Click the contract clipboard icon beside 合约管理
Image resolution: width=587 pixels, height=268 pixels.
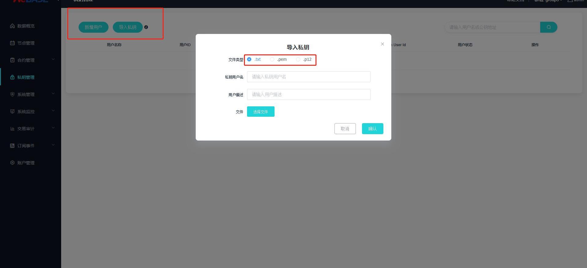(x=12, y=60)
